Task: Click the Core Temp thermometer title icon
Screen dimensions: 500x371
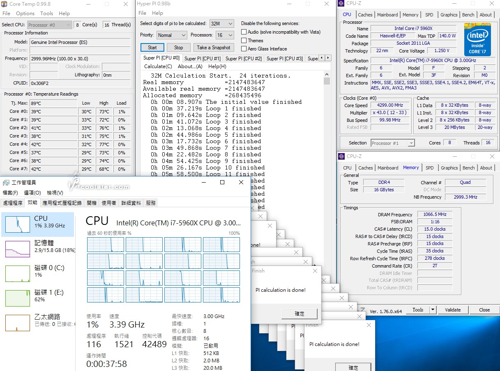Action: [5, 4]
